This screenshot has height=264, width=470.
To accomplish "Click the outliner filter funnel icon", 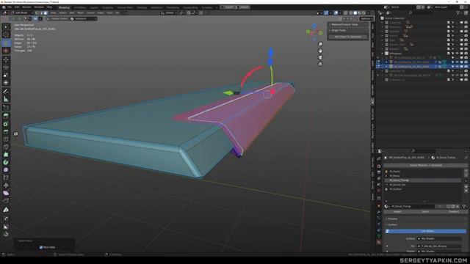I will 458,13.
